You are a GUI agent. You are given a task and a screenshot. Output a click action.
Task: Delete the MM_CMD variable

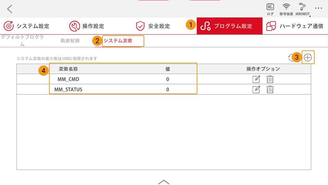[x=270, y=79]
